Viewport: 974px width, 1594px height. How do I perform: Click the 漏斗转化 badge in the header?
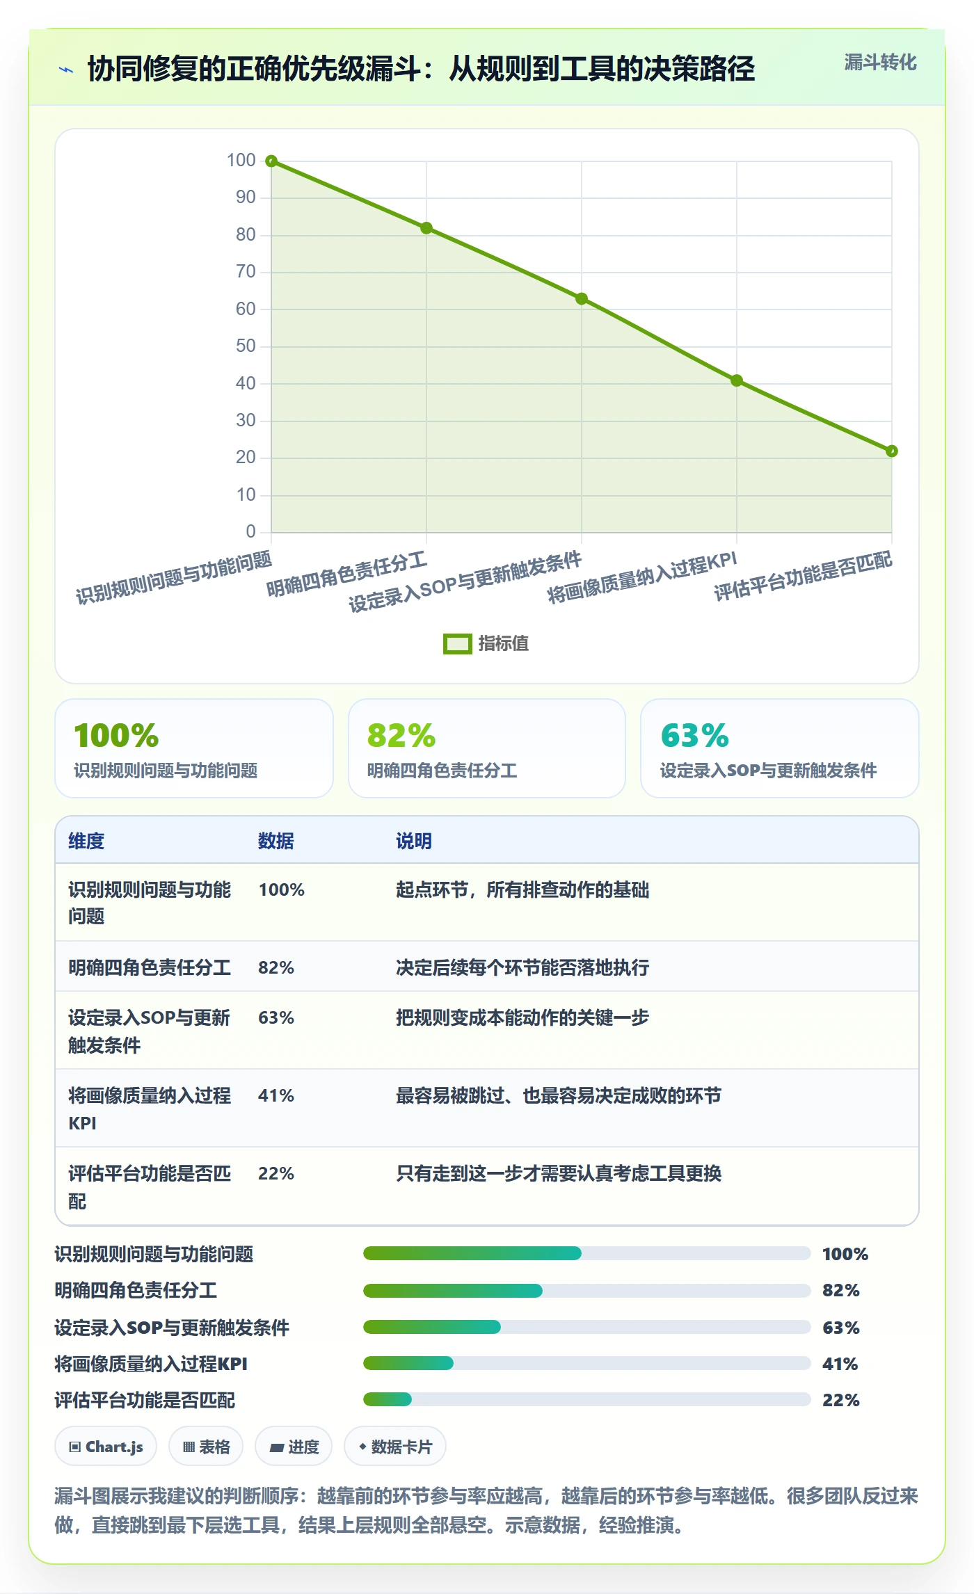point(880,63)
